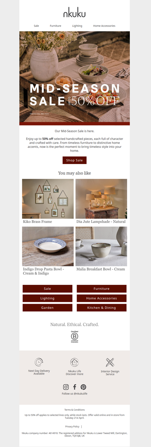This screenshot has height=447, width=151.
Task: Click the Next Day Delivery clock icon
Action: pyautogui.click(x=39, y=362)
